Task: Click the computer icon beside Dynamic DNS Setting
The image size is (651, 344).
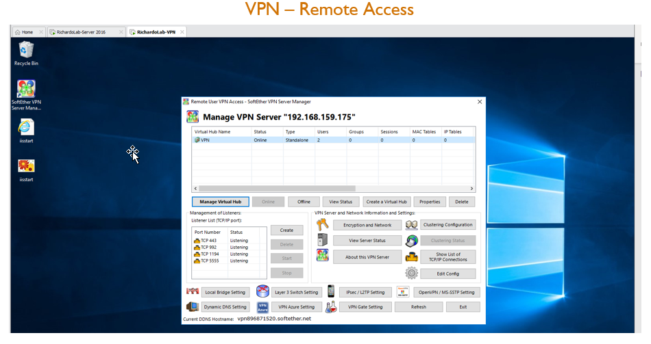Action: pos(193,306)
